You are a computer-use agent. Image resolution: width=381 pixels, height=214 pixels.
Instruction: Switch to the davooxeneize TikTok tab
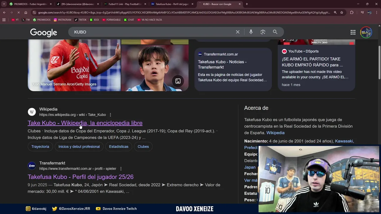(x=77, y=4)
